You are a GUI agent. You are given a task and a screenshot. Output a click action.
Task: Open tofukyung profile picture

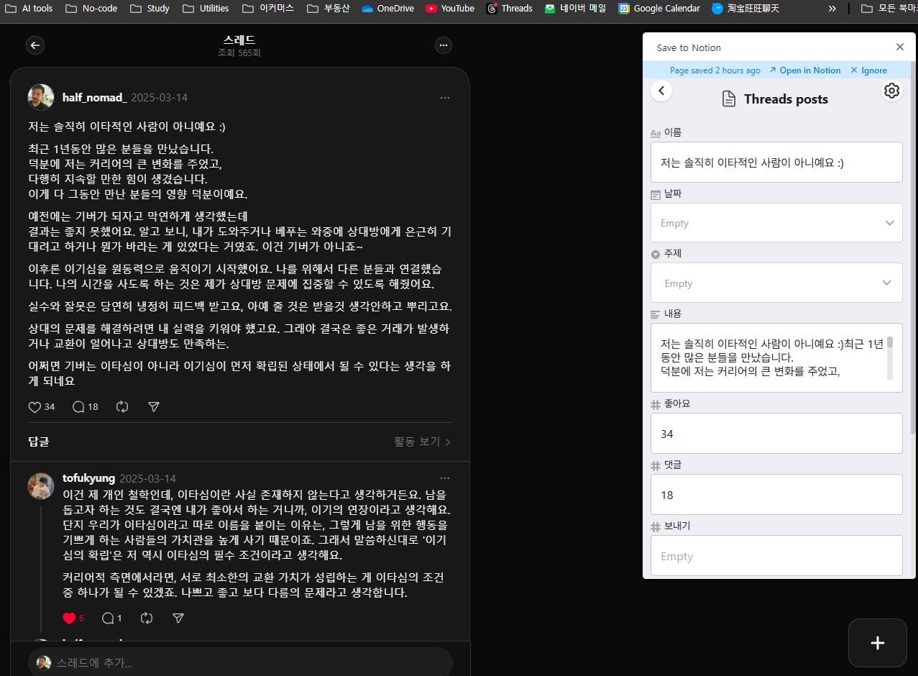[41, 486]
